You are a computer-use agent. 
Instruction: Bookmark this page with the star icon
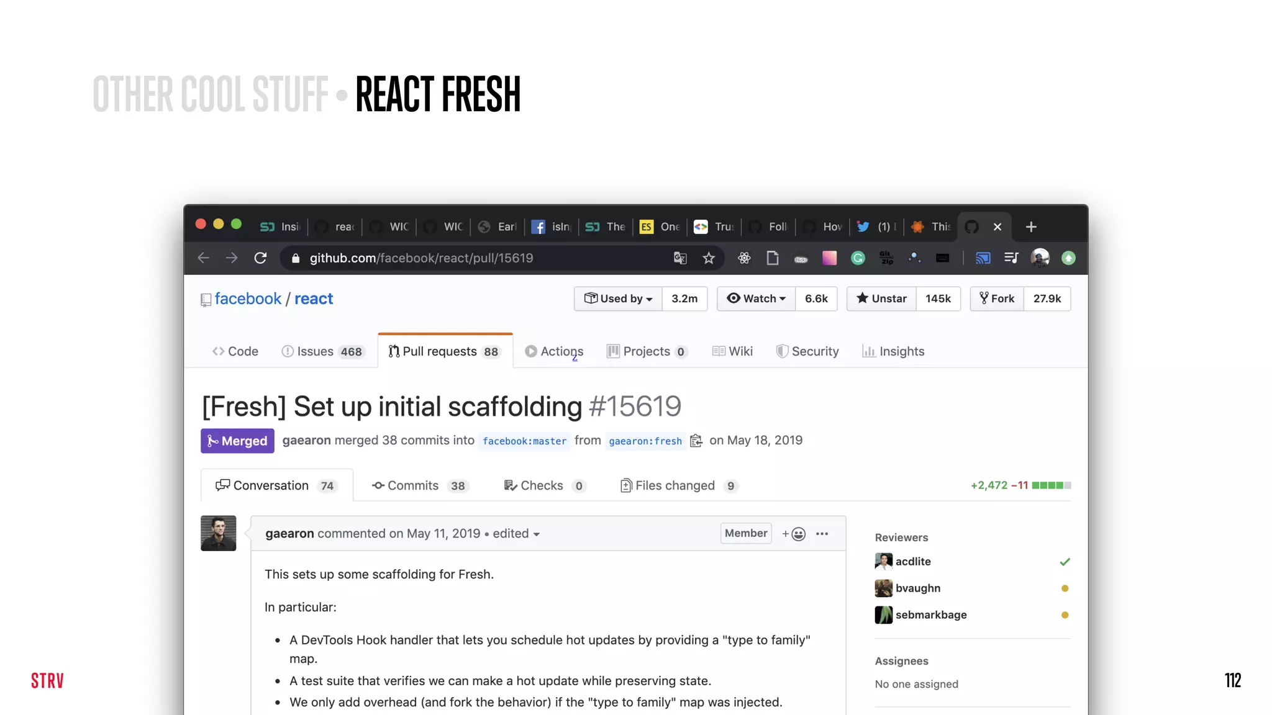(x=709, y=258)
